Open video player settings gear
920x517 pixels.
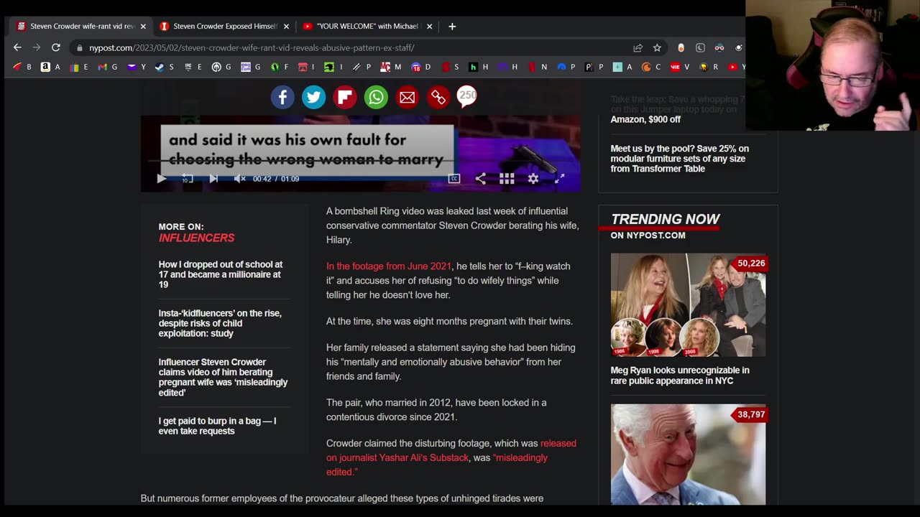click(x=533, y=179)
